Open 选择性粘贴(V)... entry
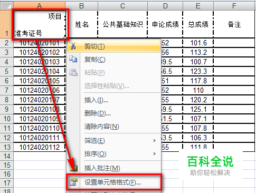 114,86
